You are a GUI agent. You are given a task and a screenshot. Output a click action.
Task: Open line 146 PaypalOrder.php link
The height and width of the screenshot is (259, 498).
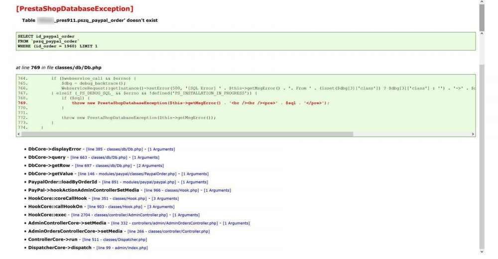point(127,174)
